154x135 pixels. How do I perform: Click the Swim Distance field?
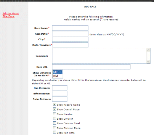[x=60, y=99]
